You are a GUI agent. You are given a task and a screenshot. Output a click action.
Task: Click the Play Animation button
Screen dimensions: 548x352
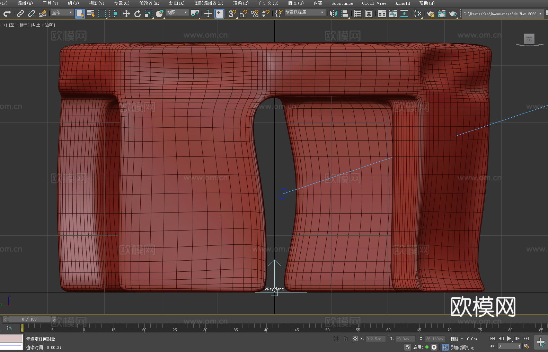509,339
